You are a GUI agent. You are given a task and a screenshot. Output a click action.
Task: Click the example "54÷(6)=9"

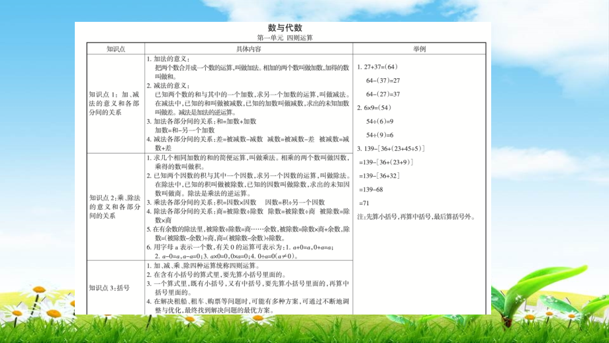click(380, 121)
